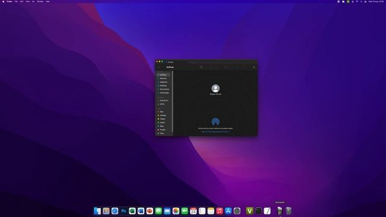The width and height of the screenshot is (386, 217).
Task: Select the Blue tag in sidebar
Action: (x=163, y=126)
